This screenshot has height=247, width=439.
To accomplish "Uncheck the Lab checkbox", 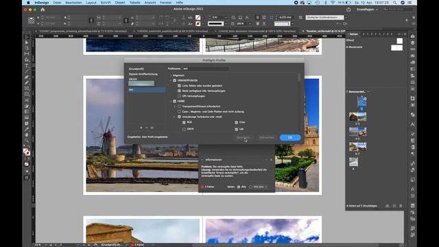I will 237,129.
